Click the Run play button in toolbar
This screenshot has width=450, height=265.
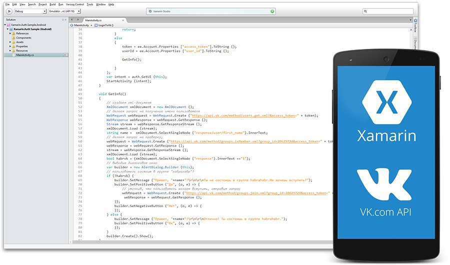(x=9, y=10)
